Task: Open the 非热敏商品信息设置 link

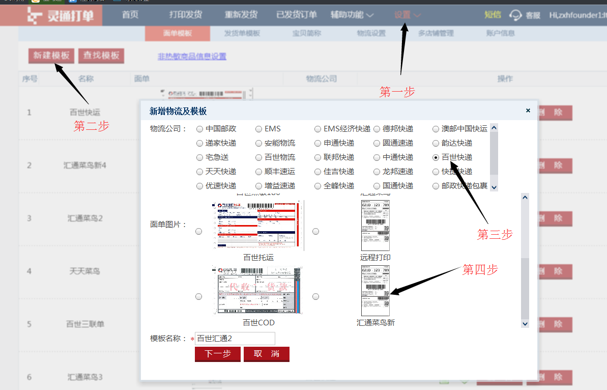Action: tap(192, 57)
